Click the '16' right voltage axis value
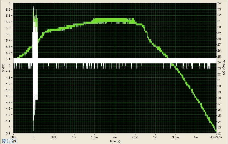The width and height of the screenshot is (228, 144). pyautogui.click(x=219, y=110)
